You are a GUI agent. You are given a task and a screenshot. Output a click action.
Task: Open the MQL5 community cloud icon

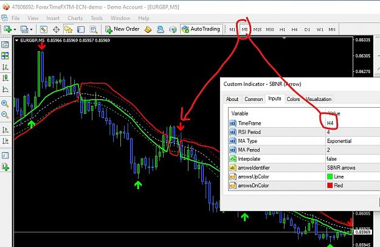(x=160, y=30)
